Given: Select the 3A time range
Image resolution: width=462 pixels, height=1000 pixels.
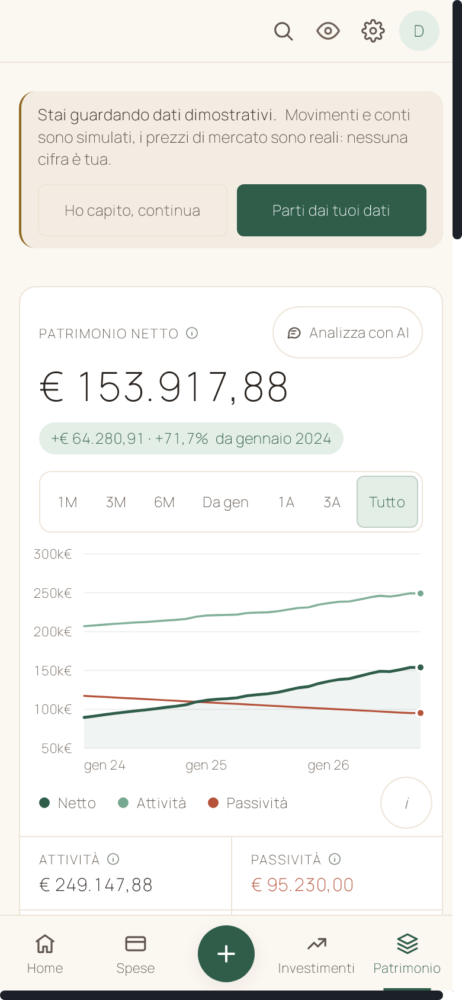Looking at the screenshot, I should click(x=332, y=502).
